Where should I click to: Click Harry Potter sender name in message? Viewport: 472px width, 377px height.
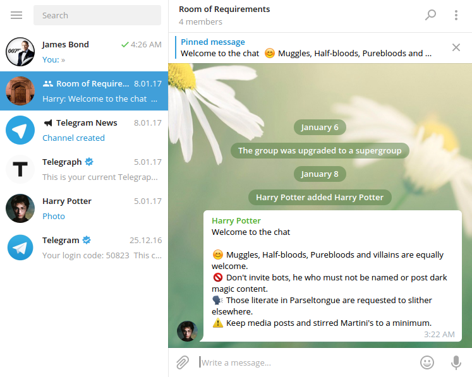tap(236, 221)
